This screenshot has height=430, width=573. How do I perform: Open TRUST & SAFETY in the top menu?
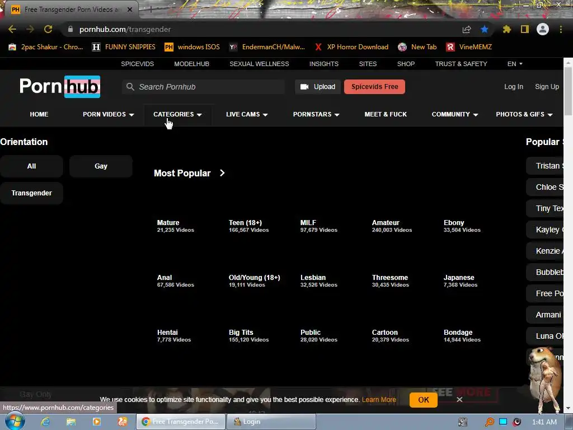tap(461, 64)
